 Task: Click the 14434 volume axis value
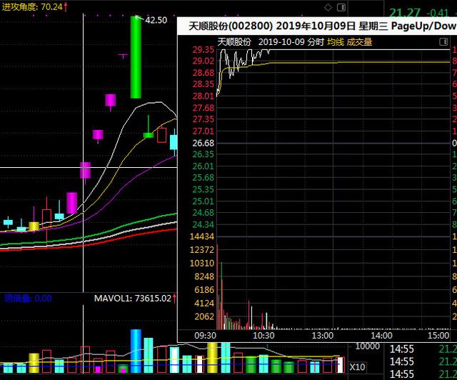(202, 236)
